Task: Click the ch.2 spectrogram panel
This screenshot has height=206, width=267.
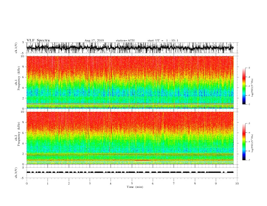Action: click(x=130, y=138)
